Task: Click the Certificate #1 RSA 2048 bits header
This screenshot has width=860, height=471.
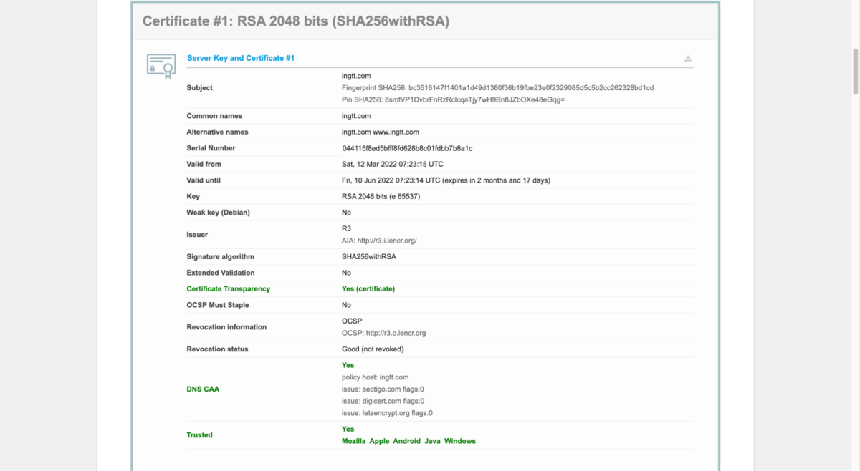Action: pyautogui.click(x=296, y=21)
